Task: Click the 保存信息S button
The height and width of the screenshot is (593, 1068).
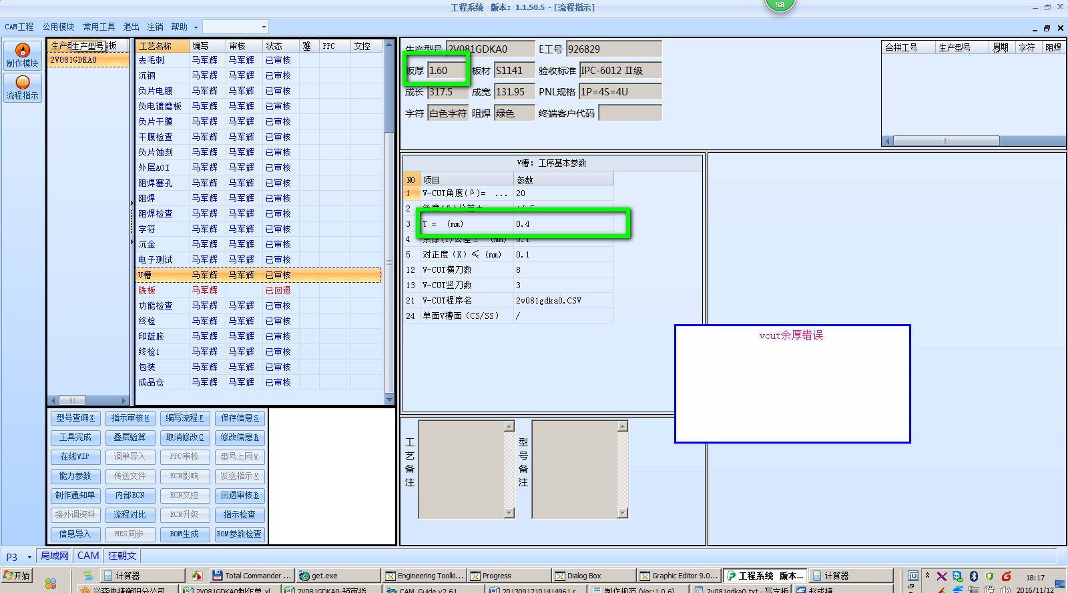Action: point(240,418)
